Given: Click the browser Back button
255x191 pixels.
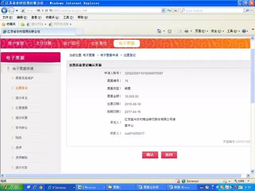Looking at the screenshot, I should [x=4, y=11].
